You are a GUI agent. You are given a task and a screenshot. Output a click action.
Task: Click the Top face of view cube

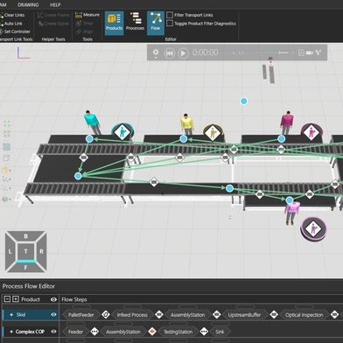point(25,251)
